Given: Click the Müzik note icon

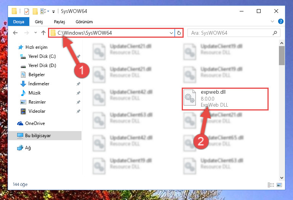Looking at the screenshot, I should pos(23,93).
